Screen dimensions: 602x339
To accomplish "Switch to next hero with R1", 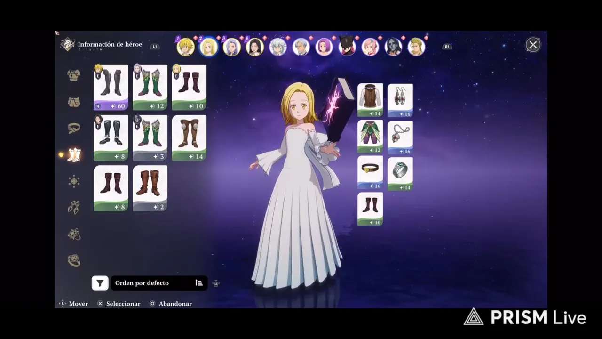I will point(447,47).
